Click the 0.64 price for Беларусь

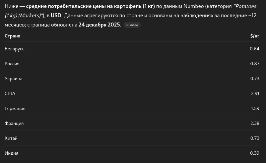tap(254, 49)
